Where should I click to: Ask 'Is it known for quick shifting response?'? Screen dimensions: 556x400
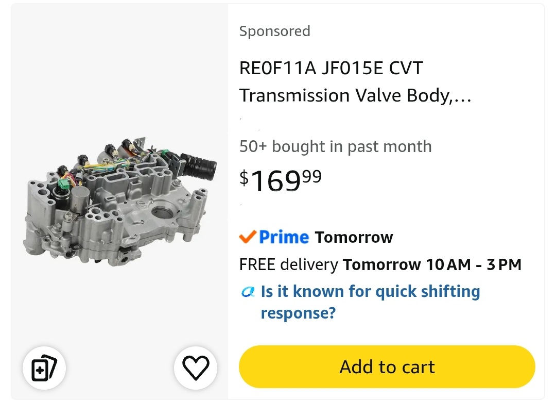pos(370,302)
